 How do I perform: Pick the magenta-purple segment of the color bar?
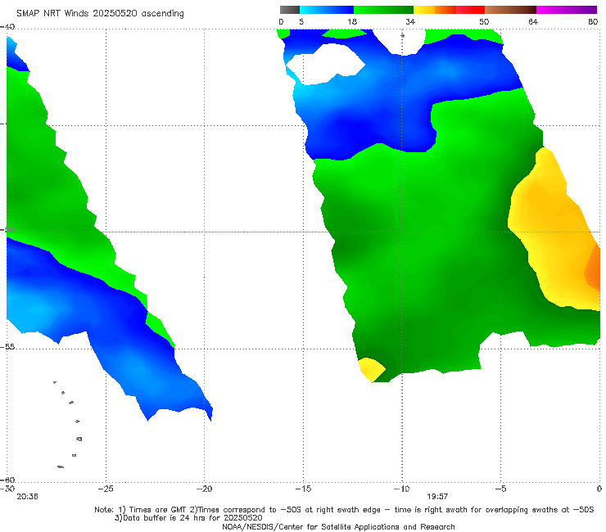click(x=567, y=10)
